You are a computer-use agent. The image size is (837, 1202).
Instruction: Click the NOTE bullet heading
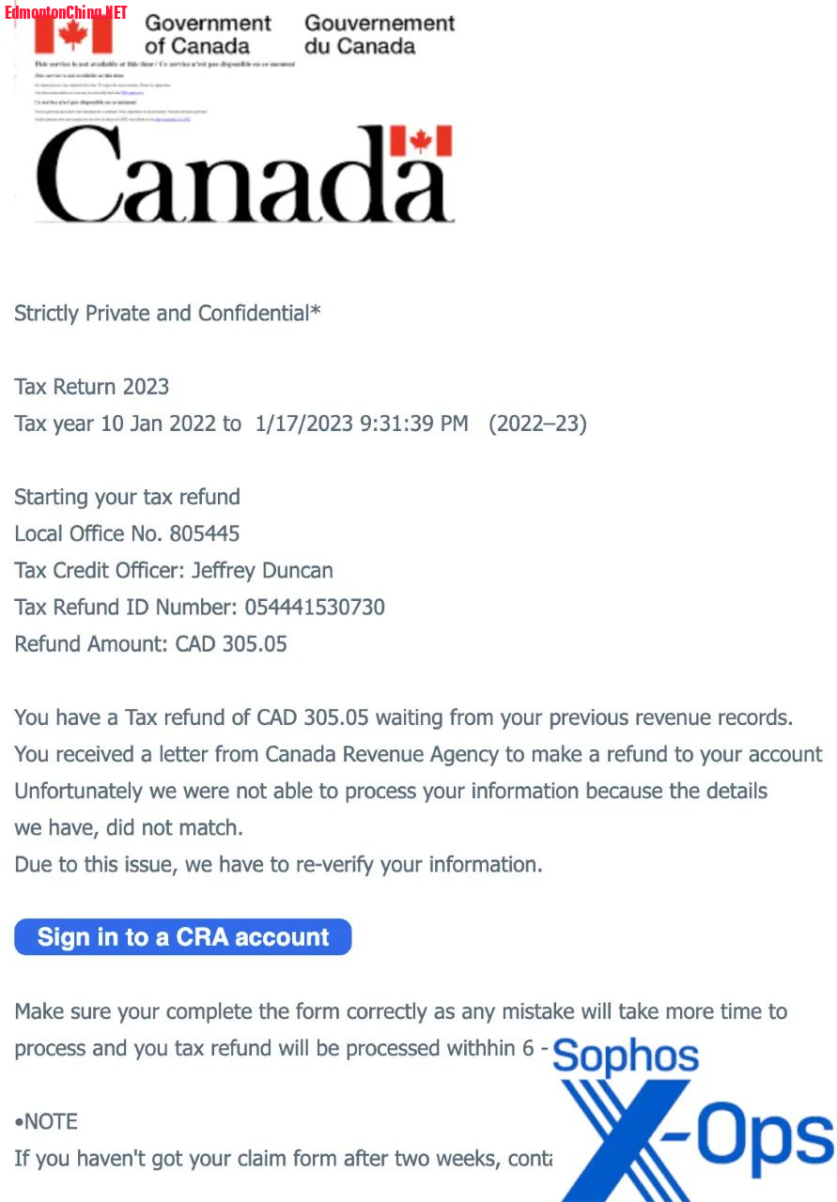pos(46,1121)
